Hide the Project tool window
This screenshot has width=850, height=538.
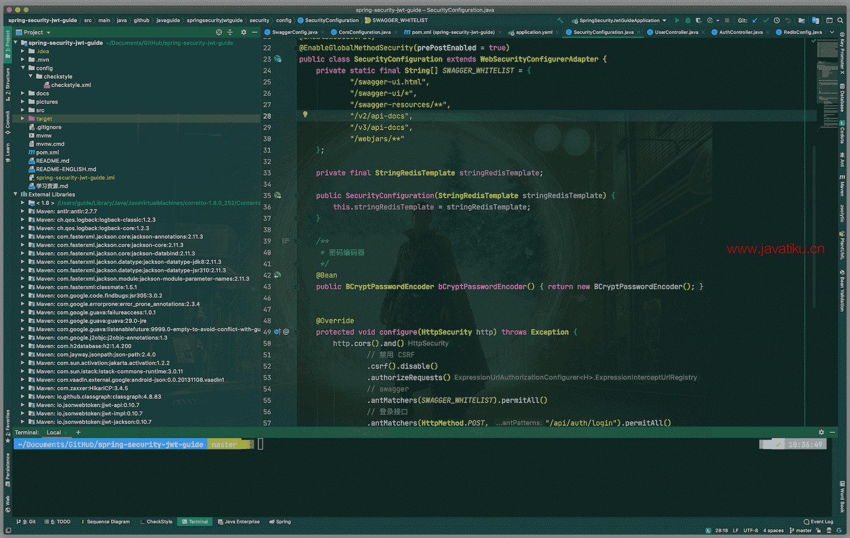[255, 32]
